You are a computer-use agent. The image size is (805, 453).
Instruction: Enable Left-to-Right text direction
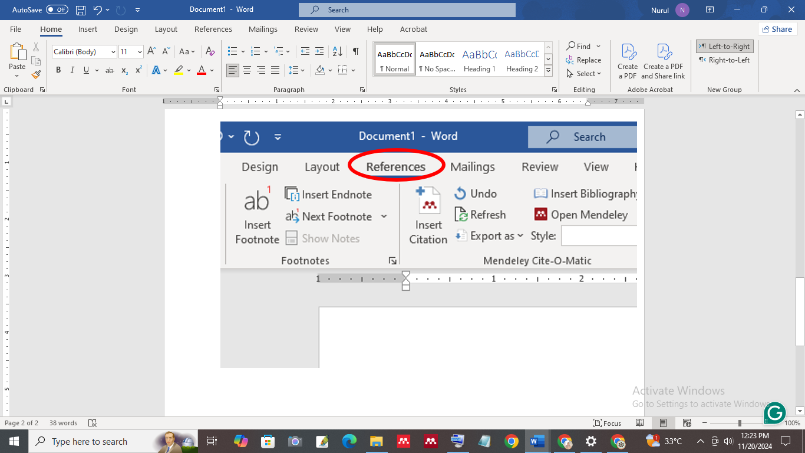pyautogui.click(x=725, y=47)
